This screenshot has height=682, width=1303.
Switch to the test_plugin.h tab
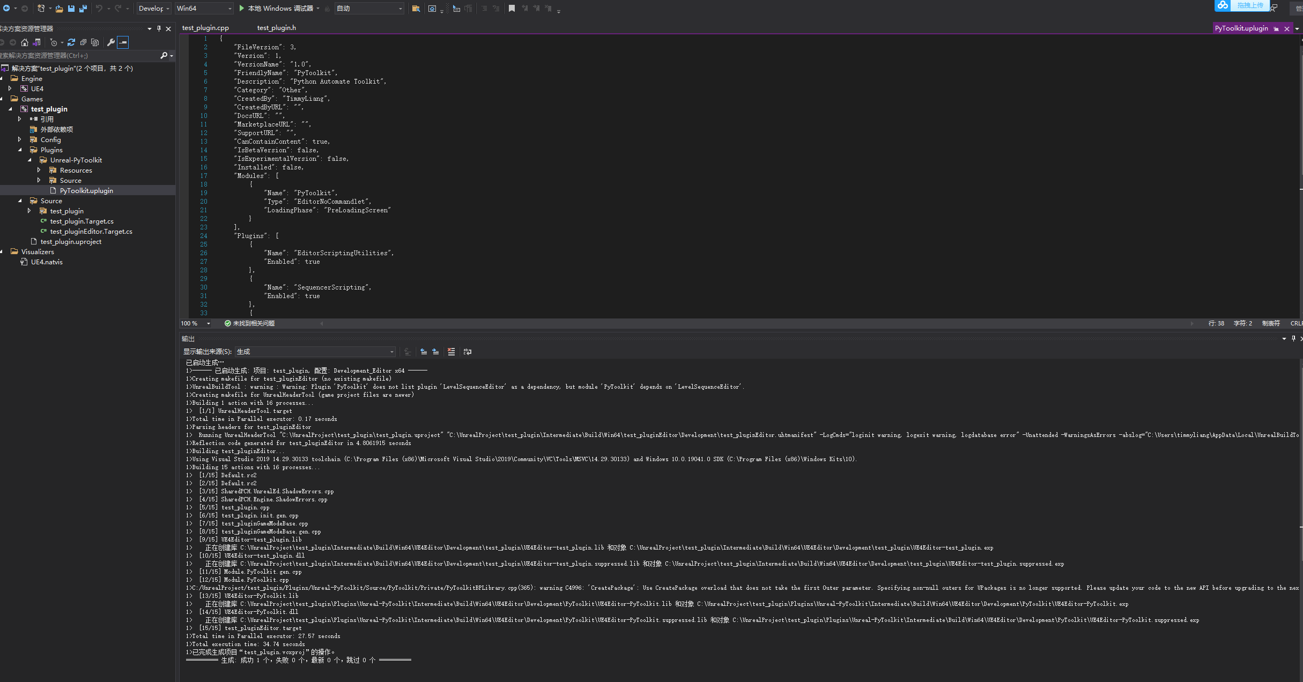point(276,27)
